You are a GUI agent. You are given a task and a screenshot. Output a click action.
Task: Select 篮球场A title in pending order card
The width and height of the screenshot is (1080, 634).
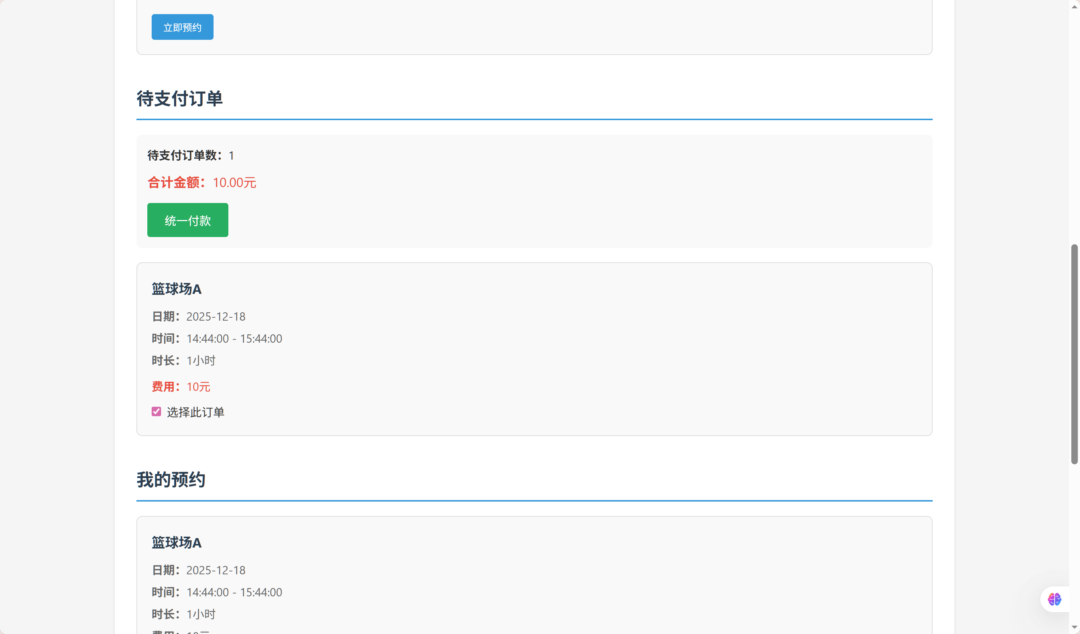(177, 289)
